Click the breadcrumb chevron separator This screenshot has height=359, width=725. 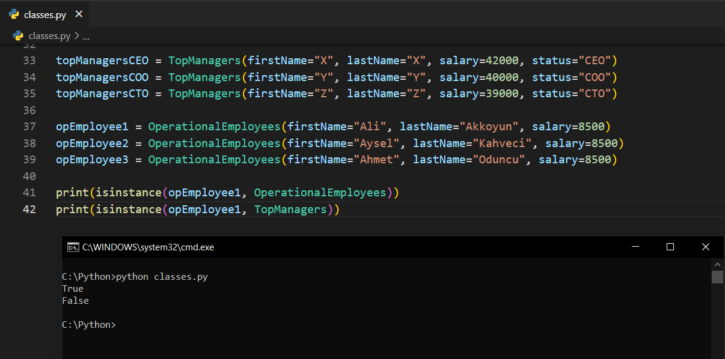click(x=76, y=36)
